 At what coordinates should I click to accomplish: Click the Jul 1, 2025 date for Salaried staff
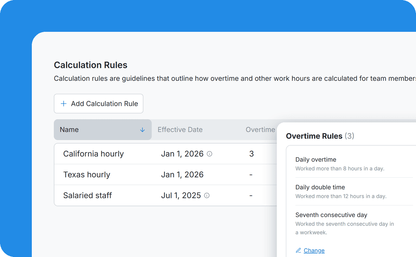[181, 196]
